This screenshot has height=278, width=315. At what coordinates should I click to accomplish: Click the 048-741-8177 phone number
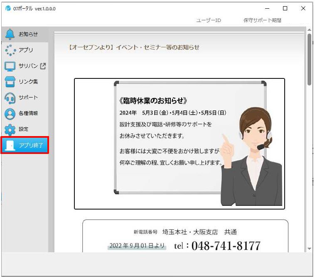[226, 246]
